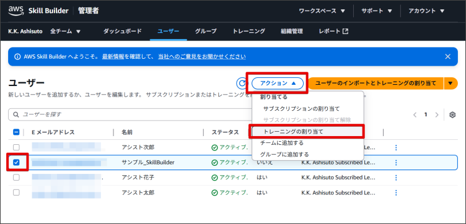Image resolution: width=466 pixels, height=224 pixels.
Task: Open the three-dot menu for サンプル_SkillBuilder row
Action: point(396,162)
